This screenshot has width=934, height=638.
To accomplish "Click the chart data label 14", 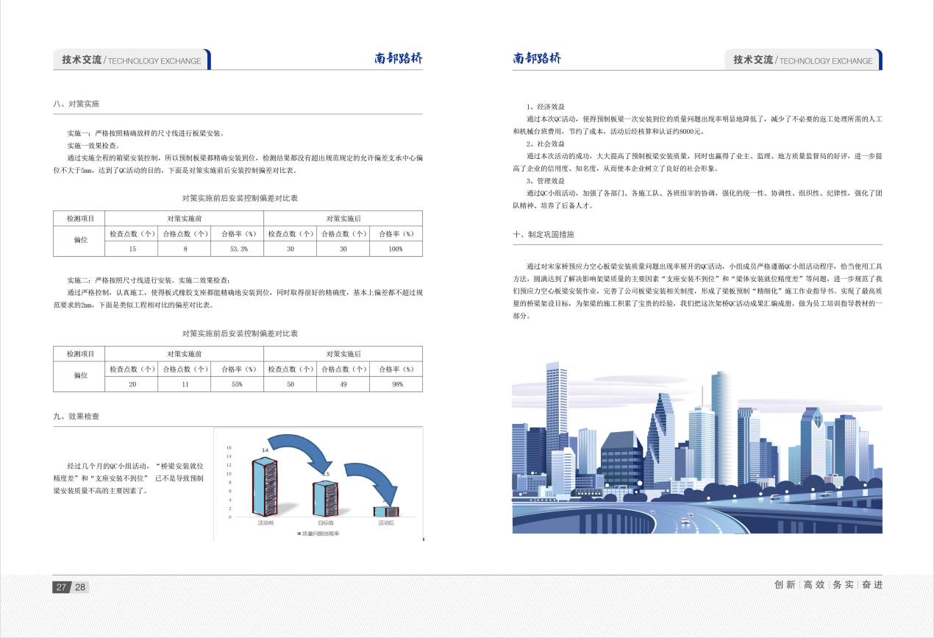I will [x=265, y=449].
